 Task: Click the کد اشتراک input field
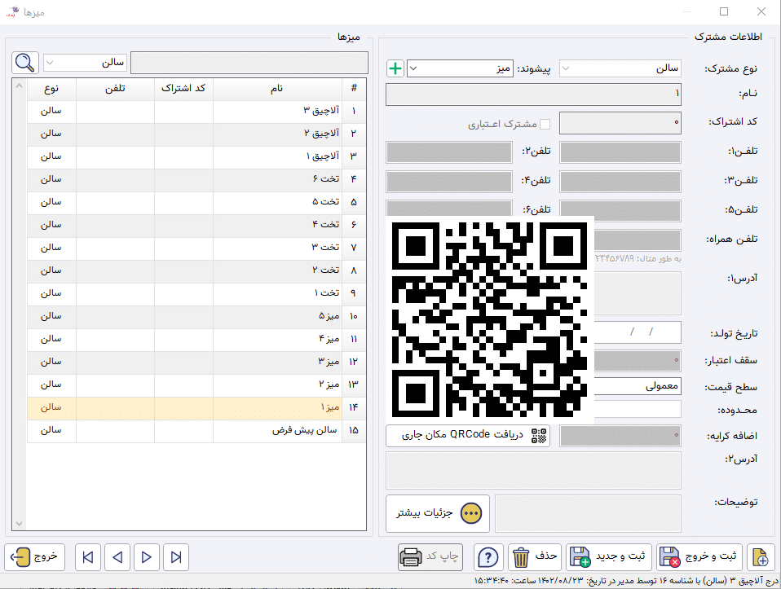(620, 123)
